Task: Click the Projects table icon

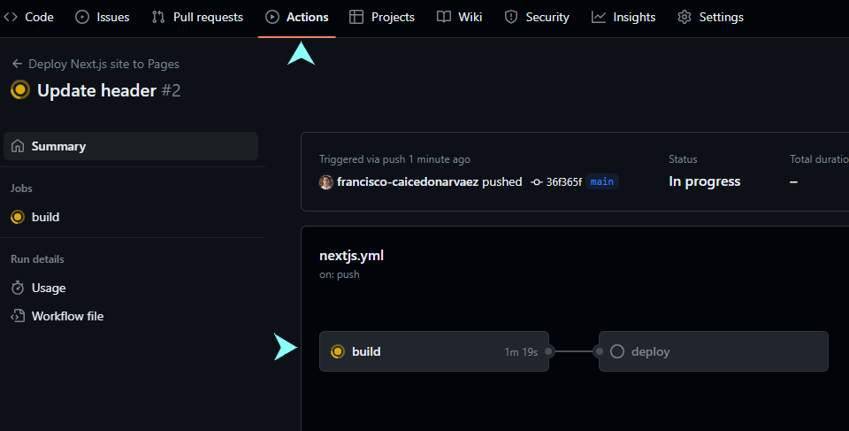Action: click(356, 18)
